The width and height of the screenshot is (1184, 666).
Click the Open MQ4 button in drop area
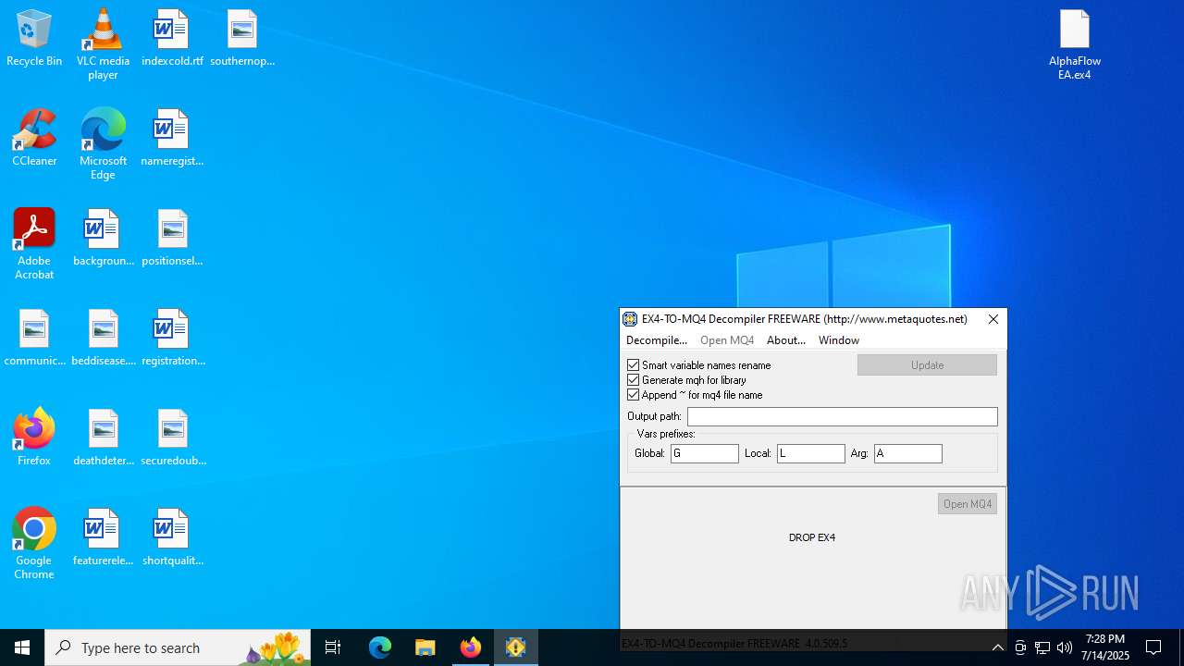(x=968, y=504)
